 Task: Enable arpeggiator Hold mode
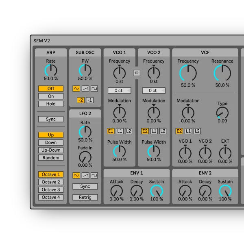pyautogui.click(x=51, y=104)
